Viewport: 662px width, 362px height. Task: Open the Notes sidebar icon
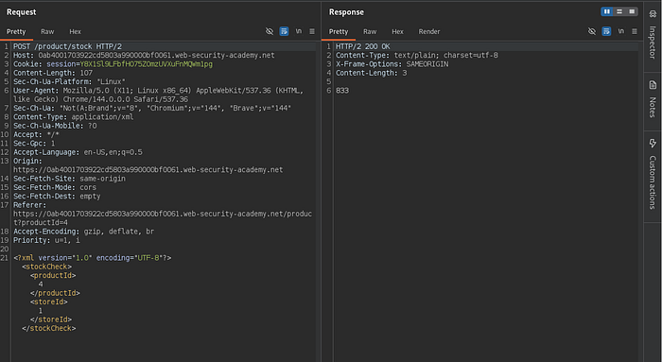(653, 85)
